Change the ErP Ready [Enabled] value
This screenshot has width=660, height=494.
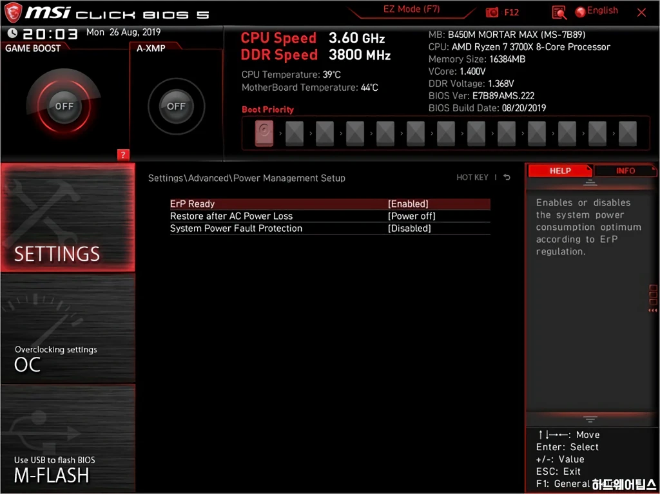click(408, 204)
